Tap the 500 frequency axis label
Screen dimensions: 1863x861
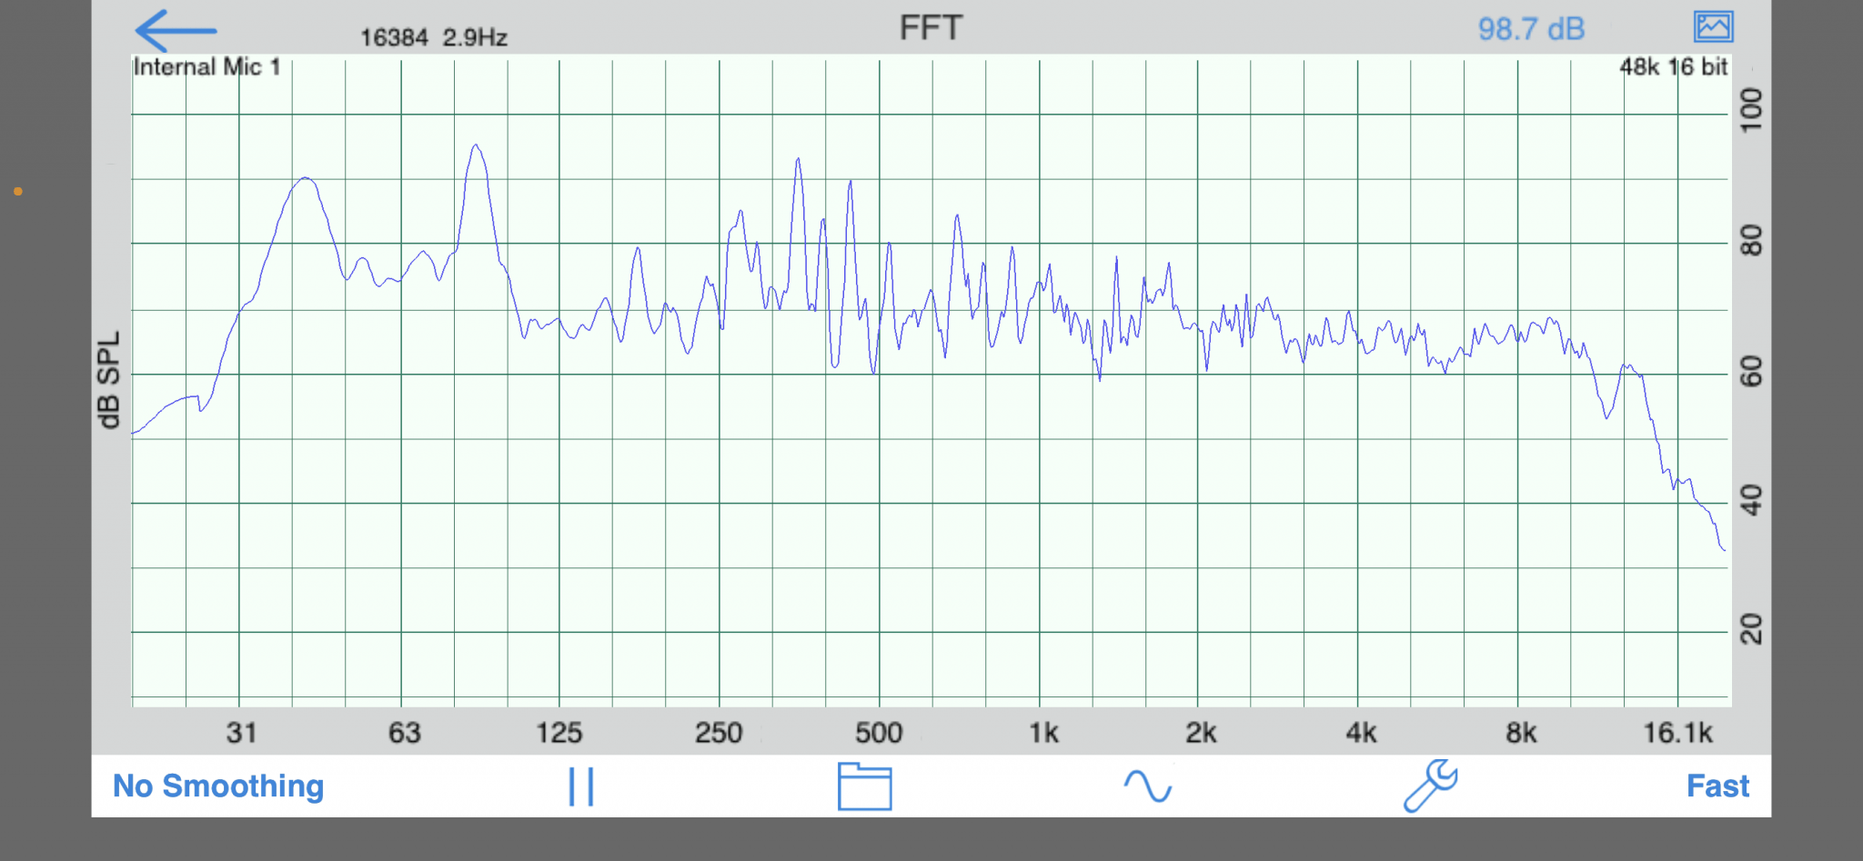point(879,733)
